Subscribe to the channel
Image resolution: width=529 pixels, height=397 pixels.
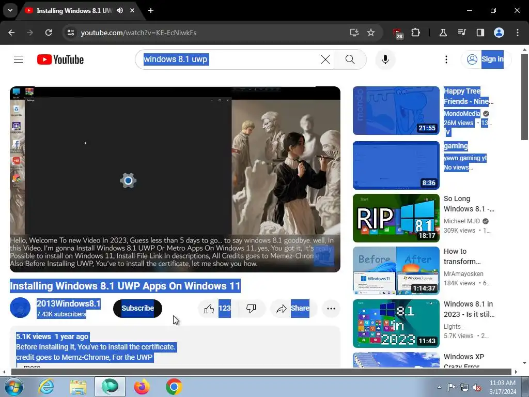(x=137, y=308)
